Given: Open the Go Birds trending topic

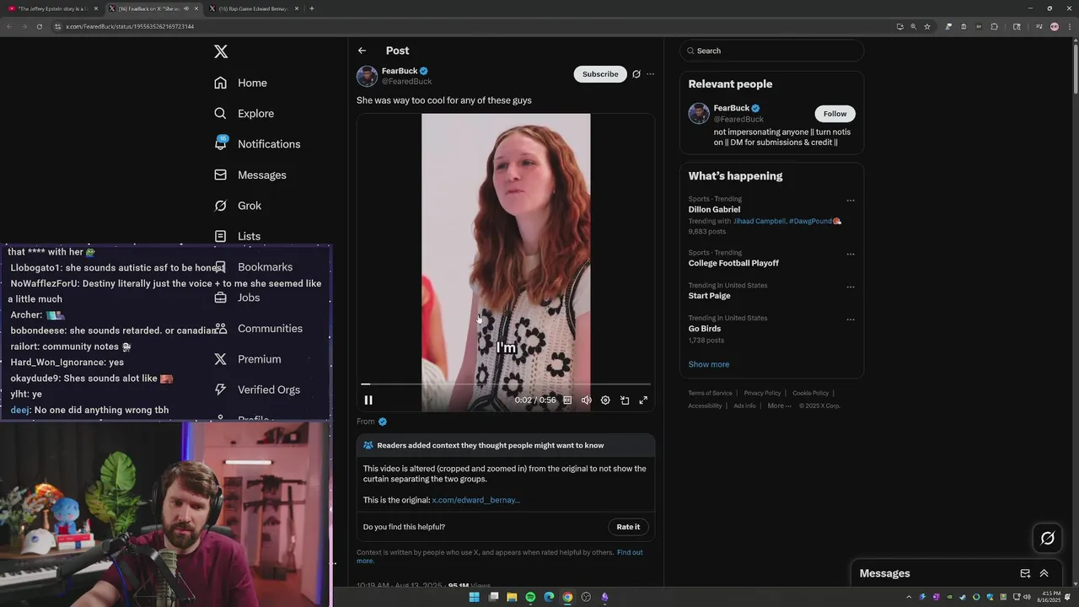Looking at the screenshot, I should pyautogui.click(x=705, y=329).
